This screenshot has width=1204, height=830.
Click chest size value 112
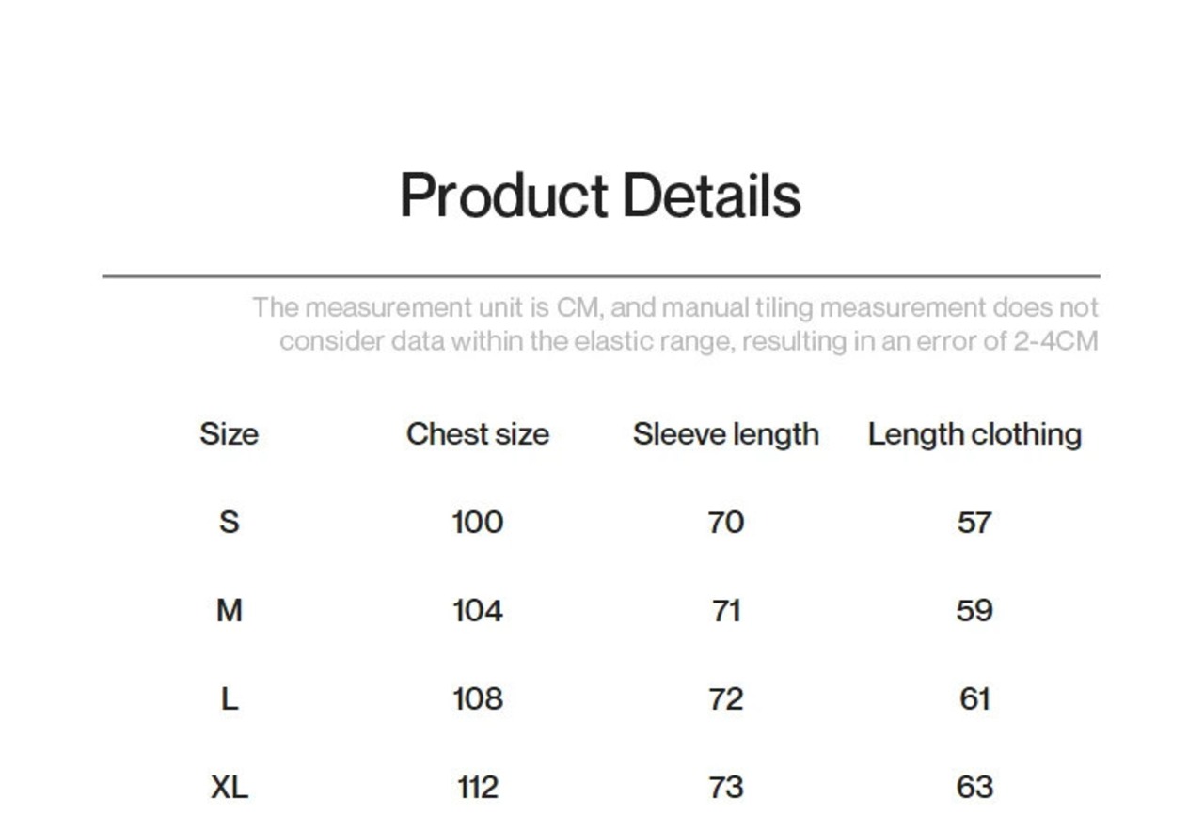click(477, 788)
